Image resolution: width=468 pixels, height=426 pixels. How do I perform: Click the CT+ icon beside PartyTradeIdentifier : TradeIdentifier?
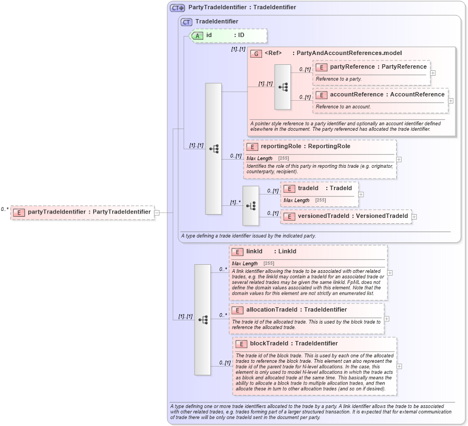[177, 8]
